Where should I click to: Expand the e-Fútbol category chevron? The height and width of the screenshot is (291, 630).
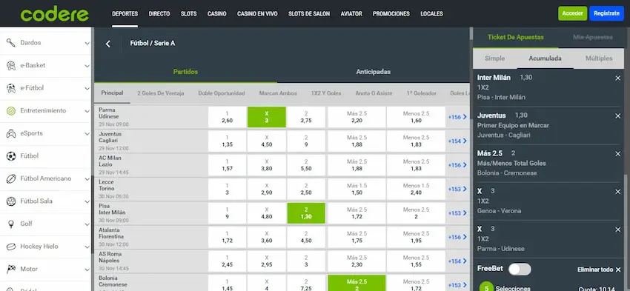[x=87, y=88]
